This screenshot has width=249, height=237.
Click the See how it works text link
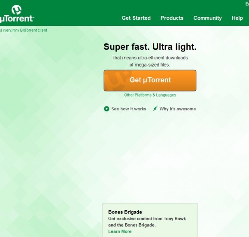click(x=129, y=109)
